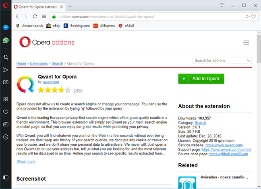Expand description with Show more
Viewport: 261px width, 189px height.
tap(25, 161)
